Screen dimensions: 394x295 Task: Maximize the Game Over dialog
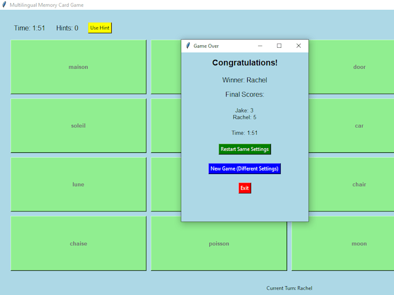[279, 46]
